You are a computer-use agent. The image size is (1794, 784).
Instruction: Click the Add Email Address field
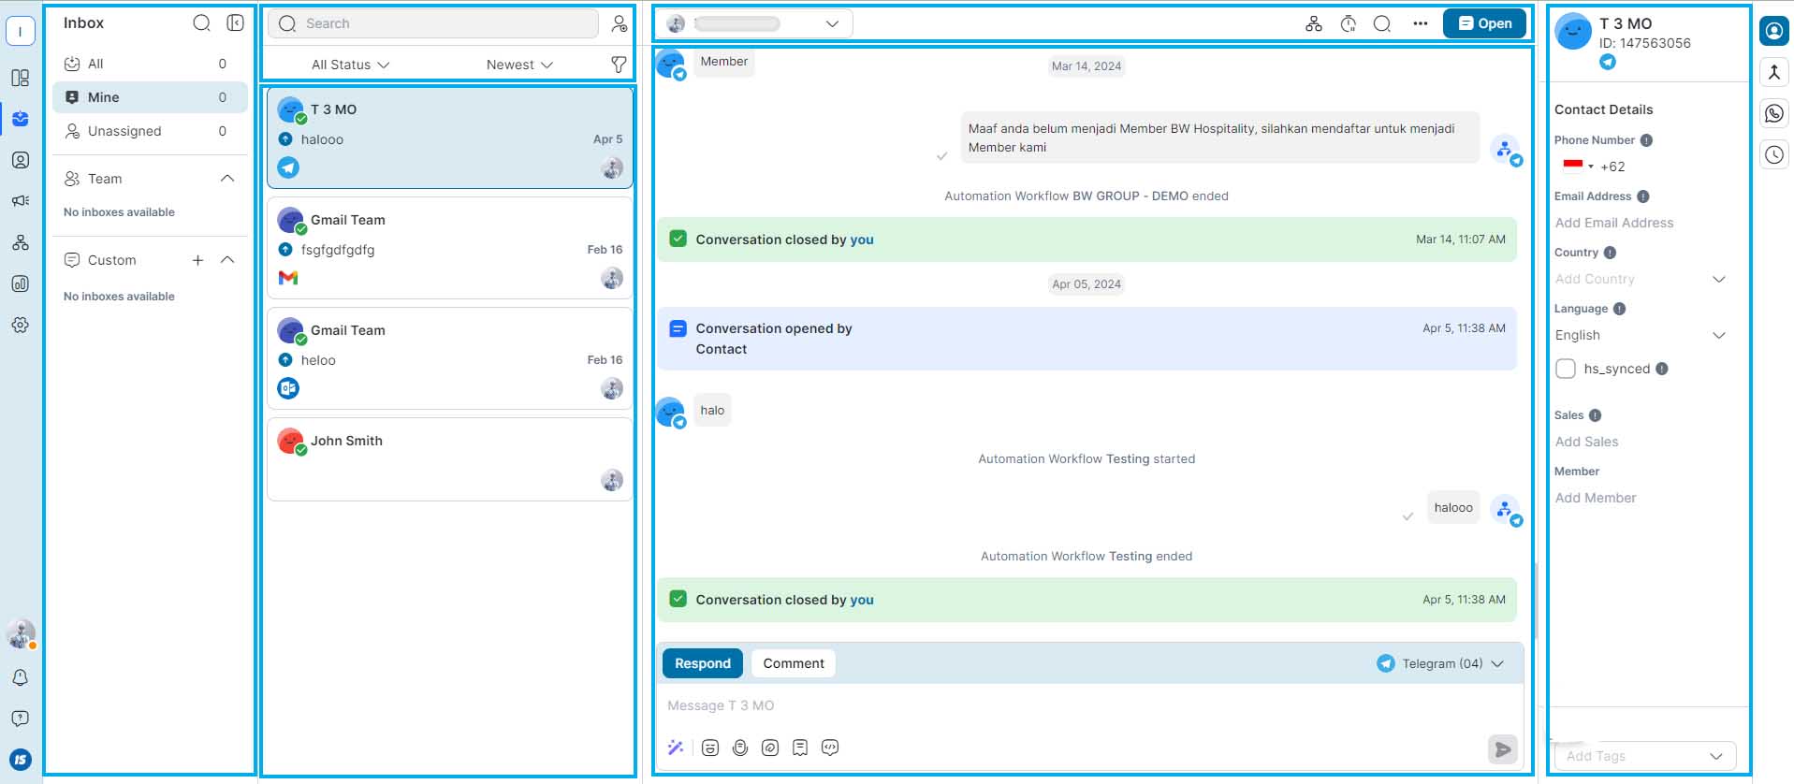(x=1641, y=223)
